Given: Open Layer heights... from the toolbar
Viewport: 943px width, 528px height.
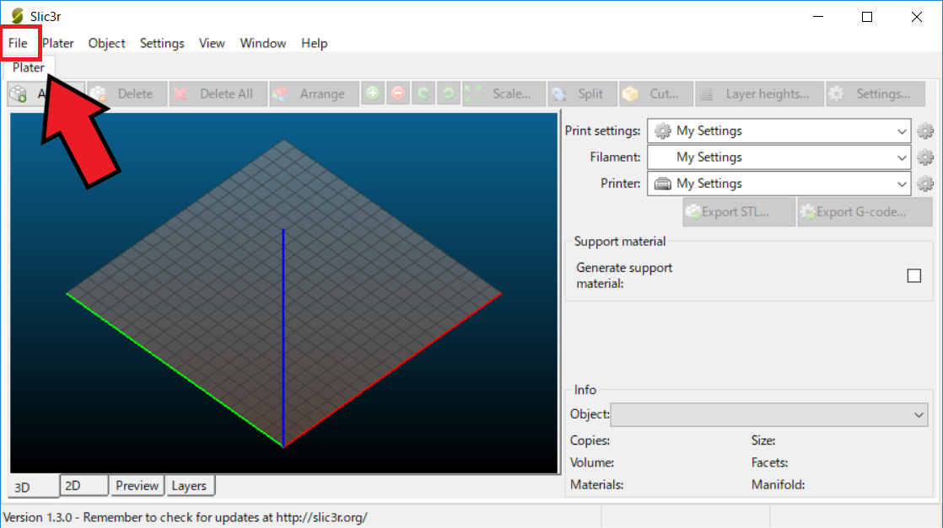Looking at the screenshot, I should pos(760,93).
